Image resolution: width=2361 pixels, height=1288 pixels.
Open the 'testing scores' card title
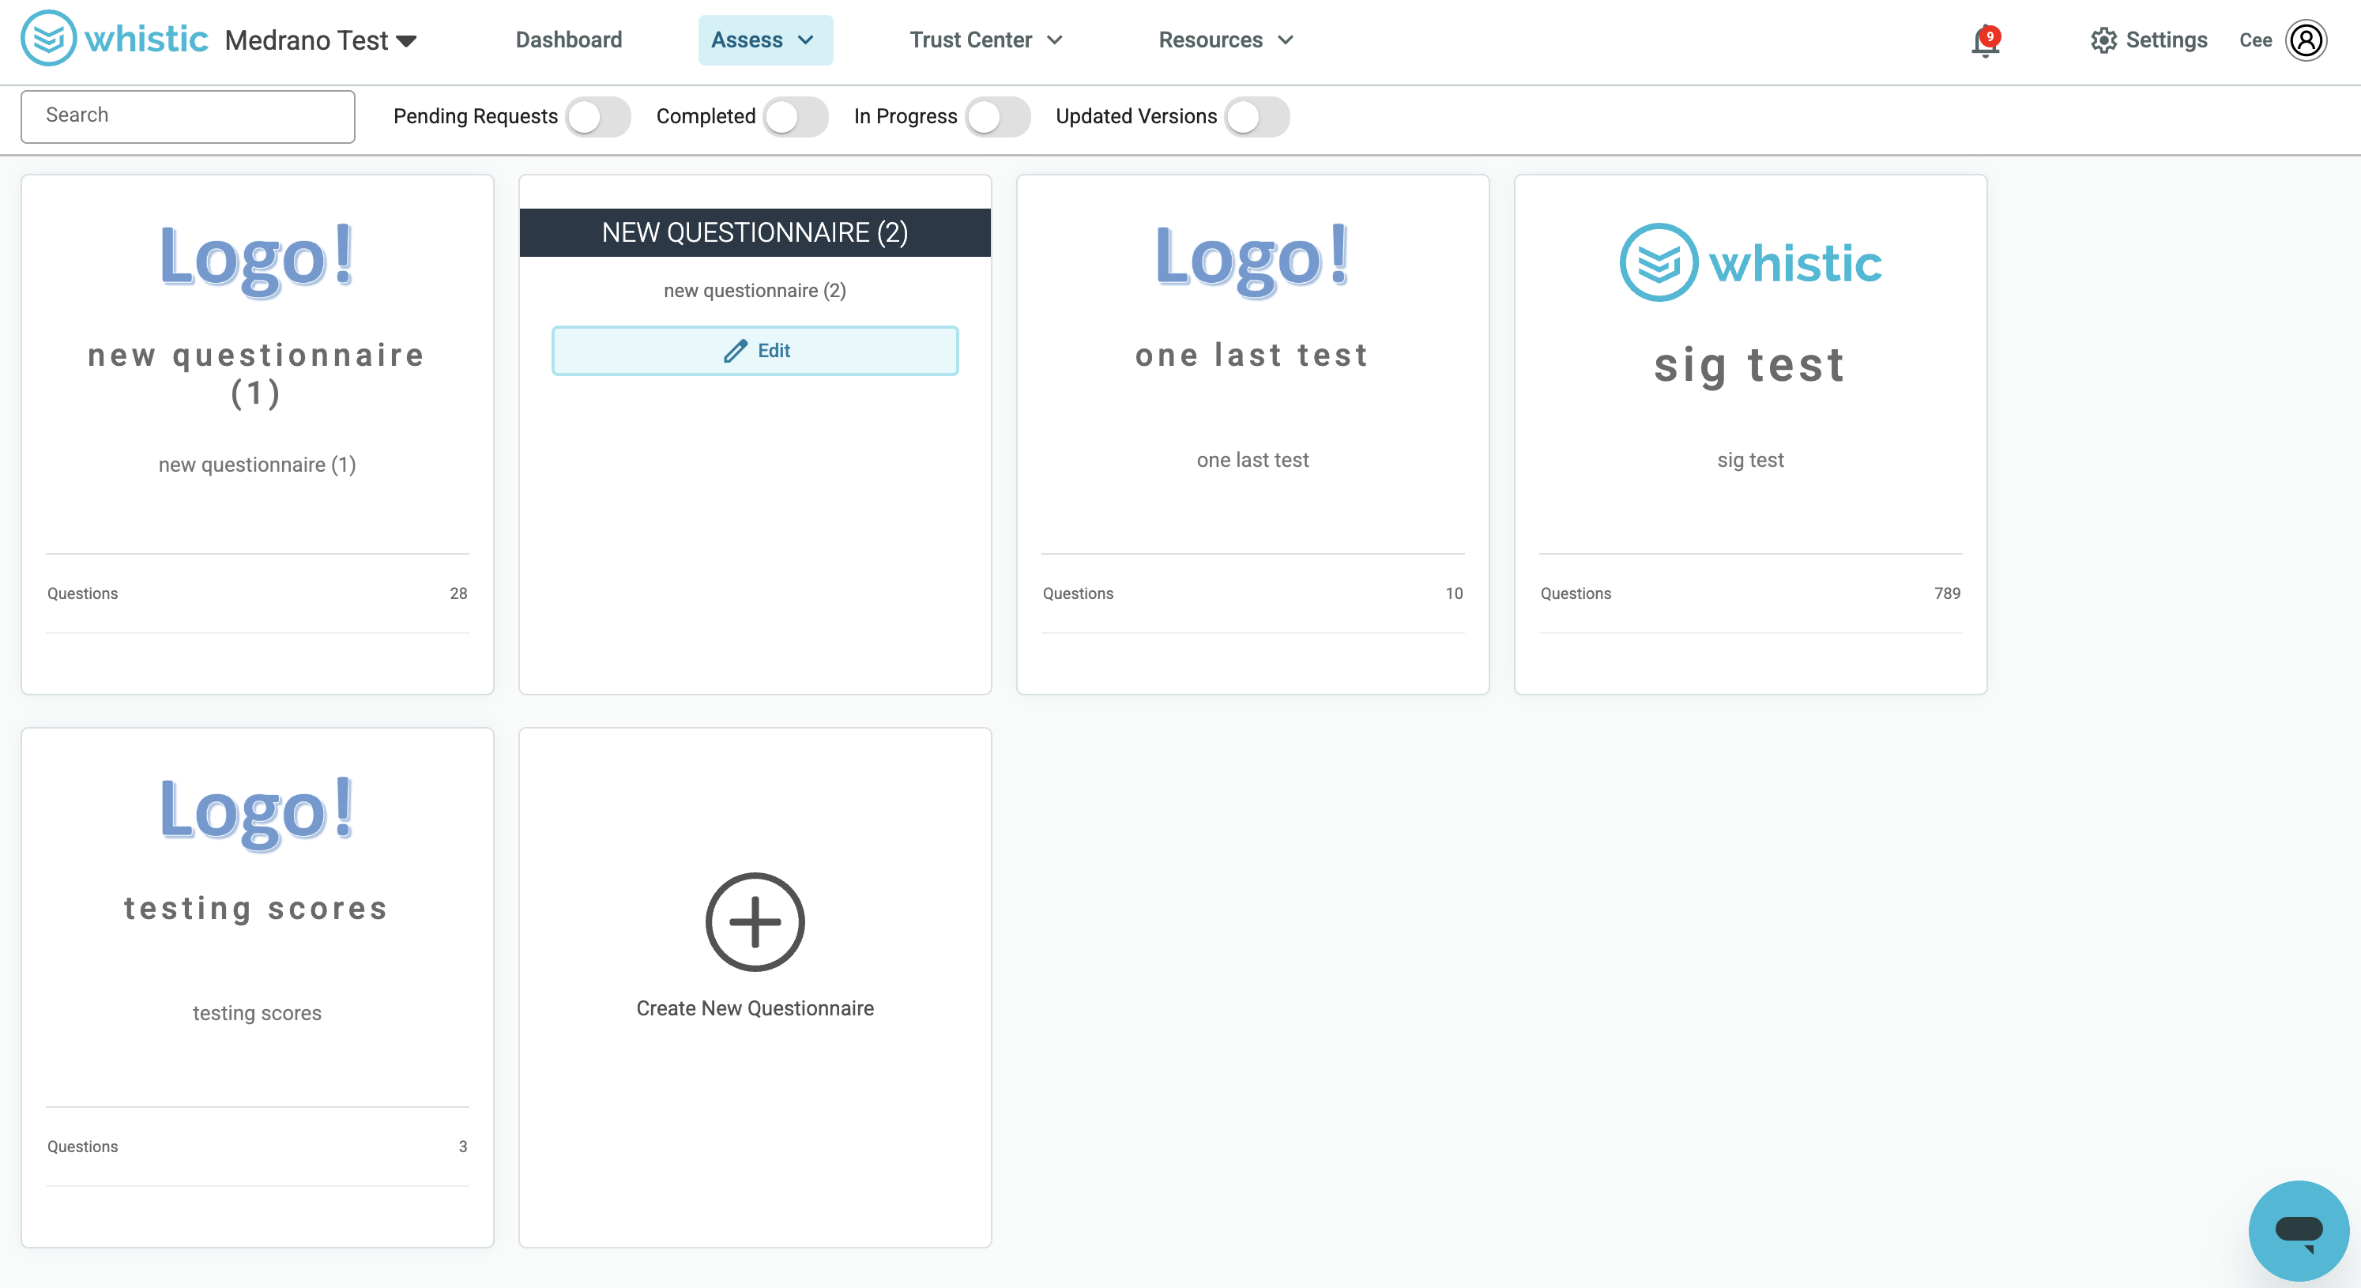click(257, 908)
